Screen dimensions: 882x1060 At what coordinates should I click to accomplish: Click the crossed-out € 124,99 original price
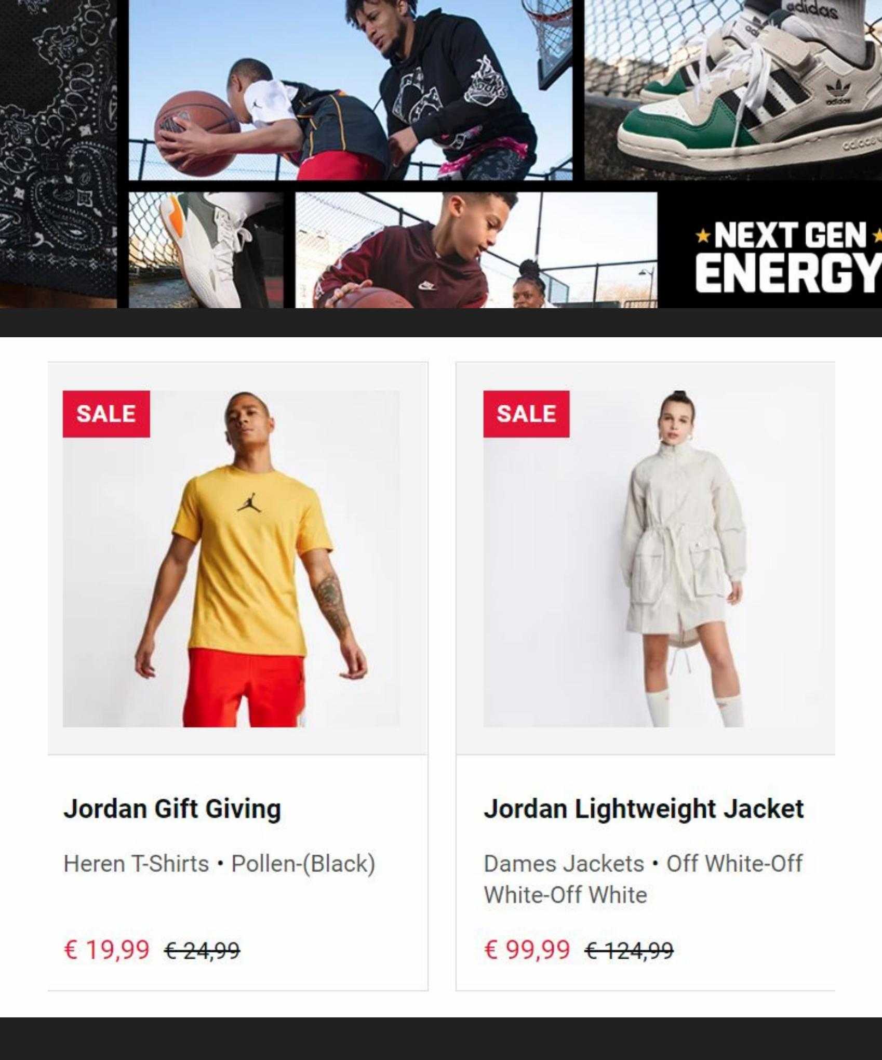pos(629,950)
